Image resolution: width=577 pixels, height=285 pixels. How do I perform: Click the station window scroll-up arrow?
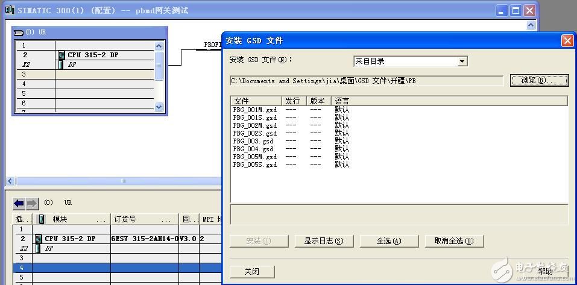point(531,25)
